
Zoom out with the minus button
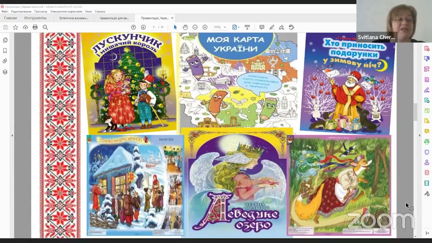(195, 27)
